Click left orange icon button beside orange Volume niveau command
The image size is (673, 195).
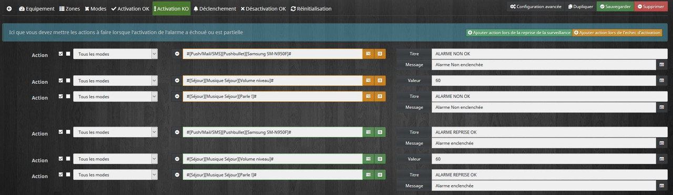[x=368, y=80]
